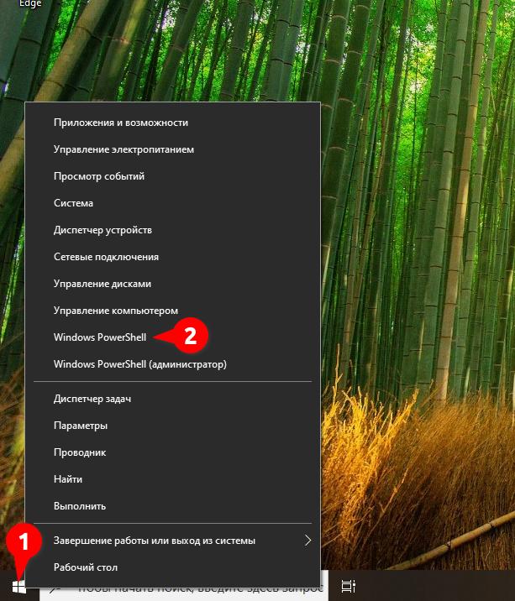This screenshot has height=601, width=515.
Task: Open Просмотр событий
Action: coord(173,176)
